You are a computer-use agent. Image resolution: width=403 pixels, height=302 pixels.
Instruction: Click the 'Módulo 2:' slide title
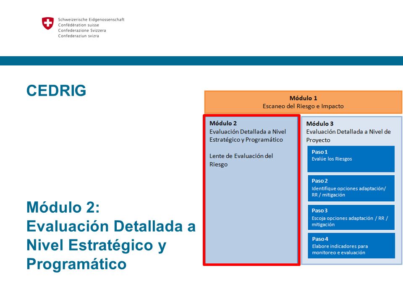click(x=63, y=207)
